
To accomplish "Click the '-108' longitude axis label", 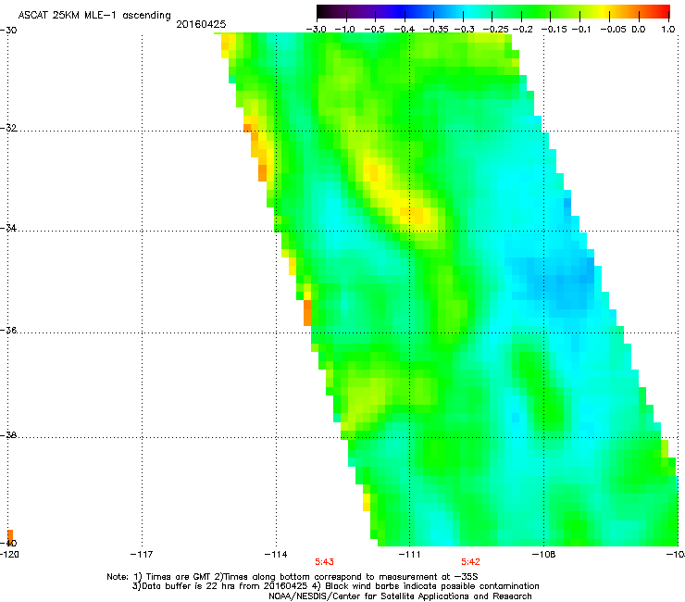I will (544, 555).
